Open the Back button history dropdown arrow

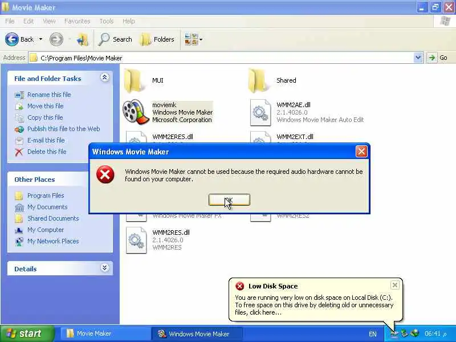[40, 39]
